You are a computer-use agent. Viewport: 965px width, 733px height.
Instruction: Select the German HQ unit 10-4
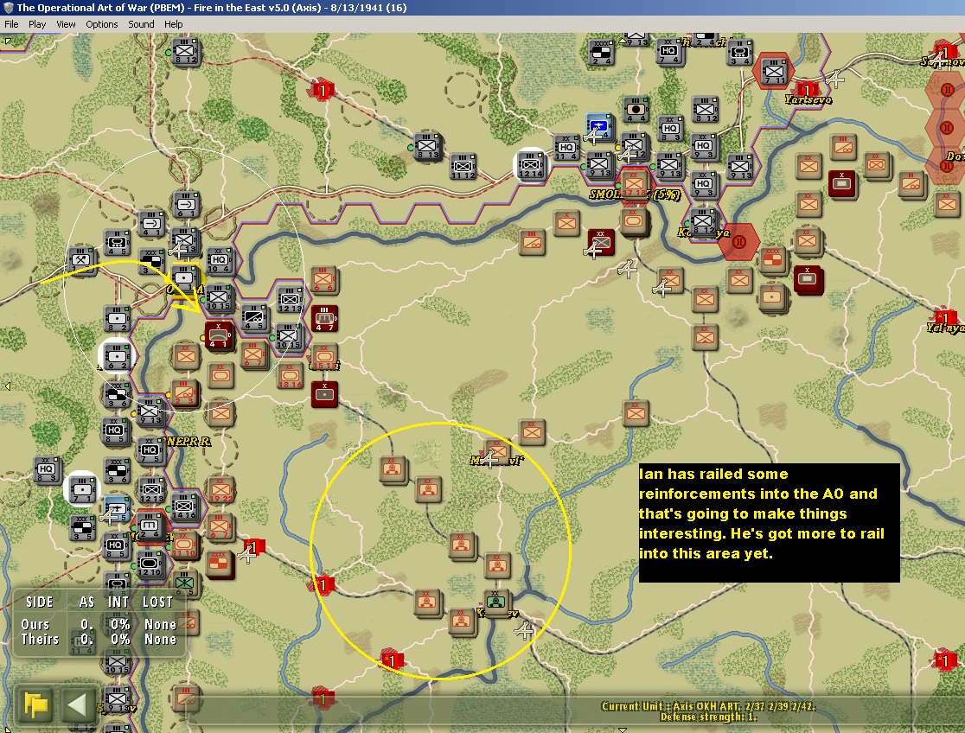click(x=219, y=262)
